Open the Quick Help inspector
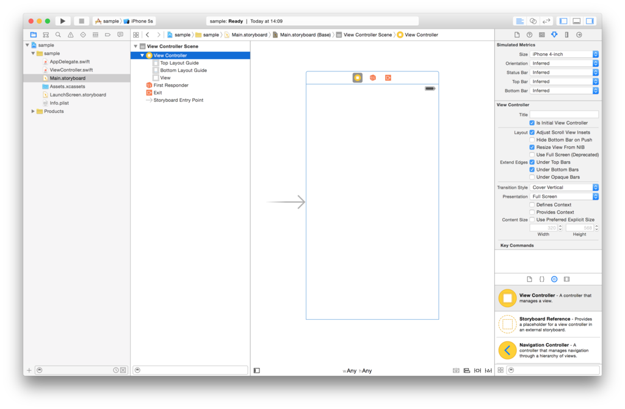 (529, 35)
